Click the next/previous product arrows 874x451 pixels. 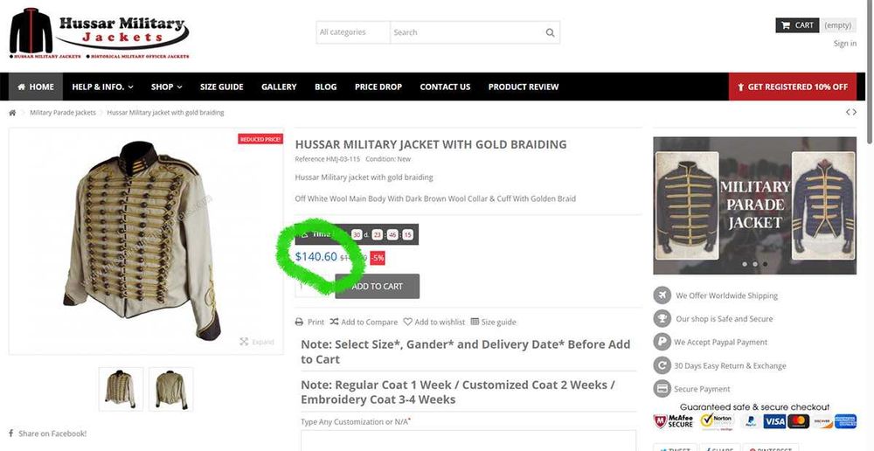[851, 112]
